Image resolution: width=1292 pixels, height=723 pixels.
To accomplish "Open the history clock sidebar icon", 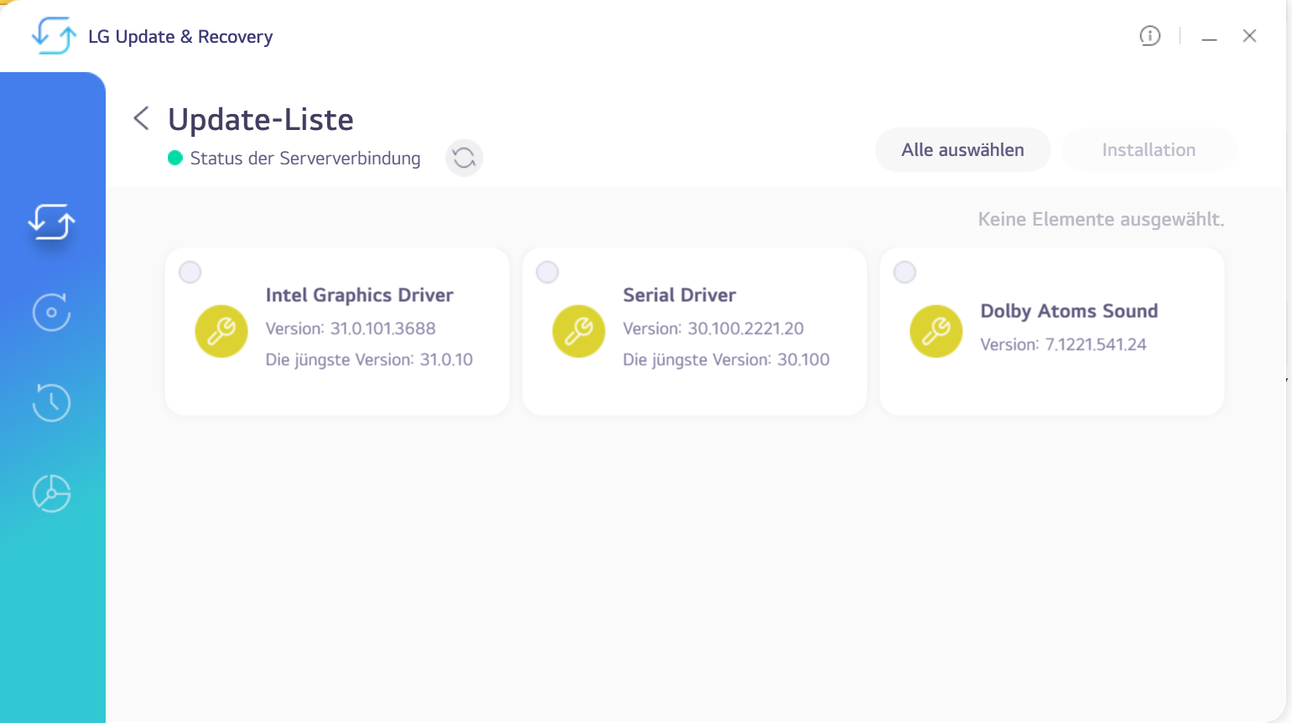I will pos(51,403).
